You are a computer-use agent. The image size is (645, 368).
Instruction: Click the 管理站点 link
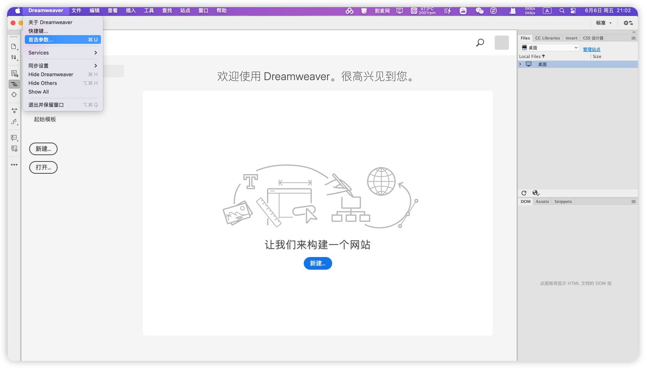591,49
